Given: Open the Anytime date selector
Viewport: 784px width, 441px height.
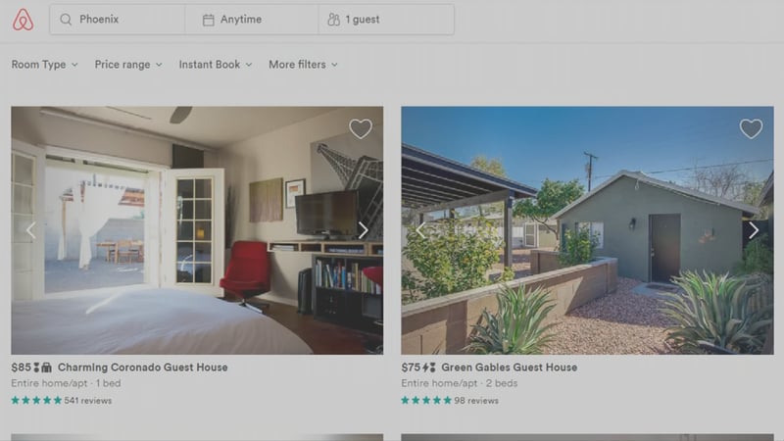Looking at the screenshot, I should [252, 20].
